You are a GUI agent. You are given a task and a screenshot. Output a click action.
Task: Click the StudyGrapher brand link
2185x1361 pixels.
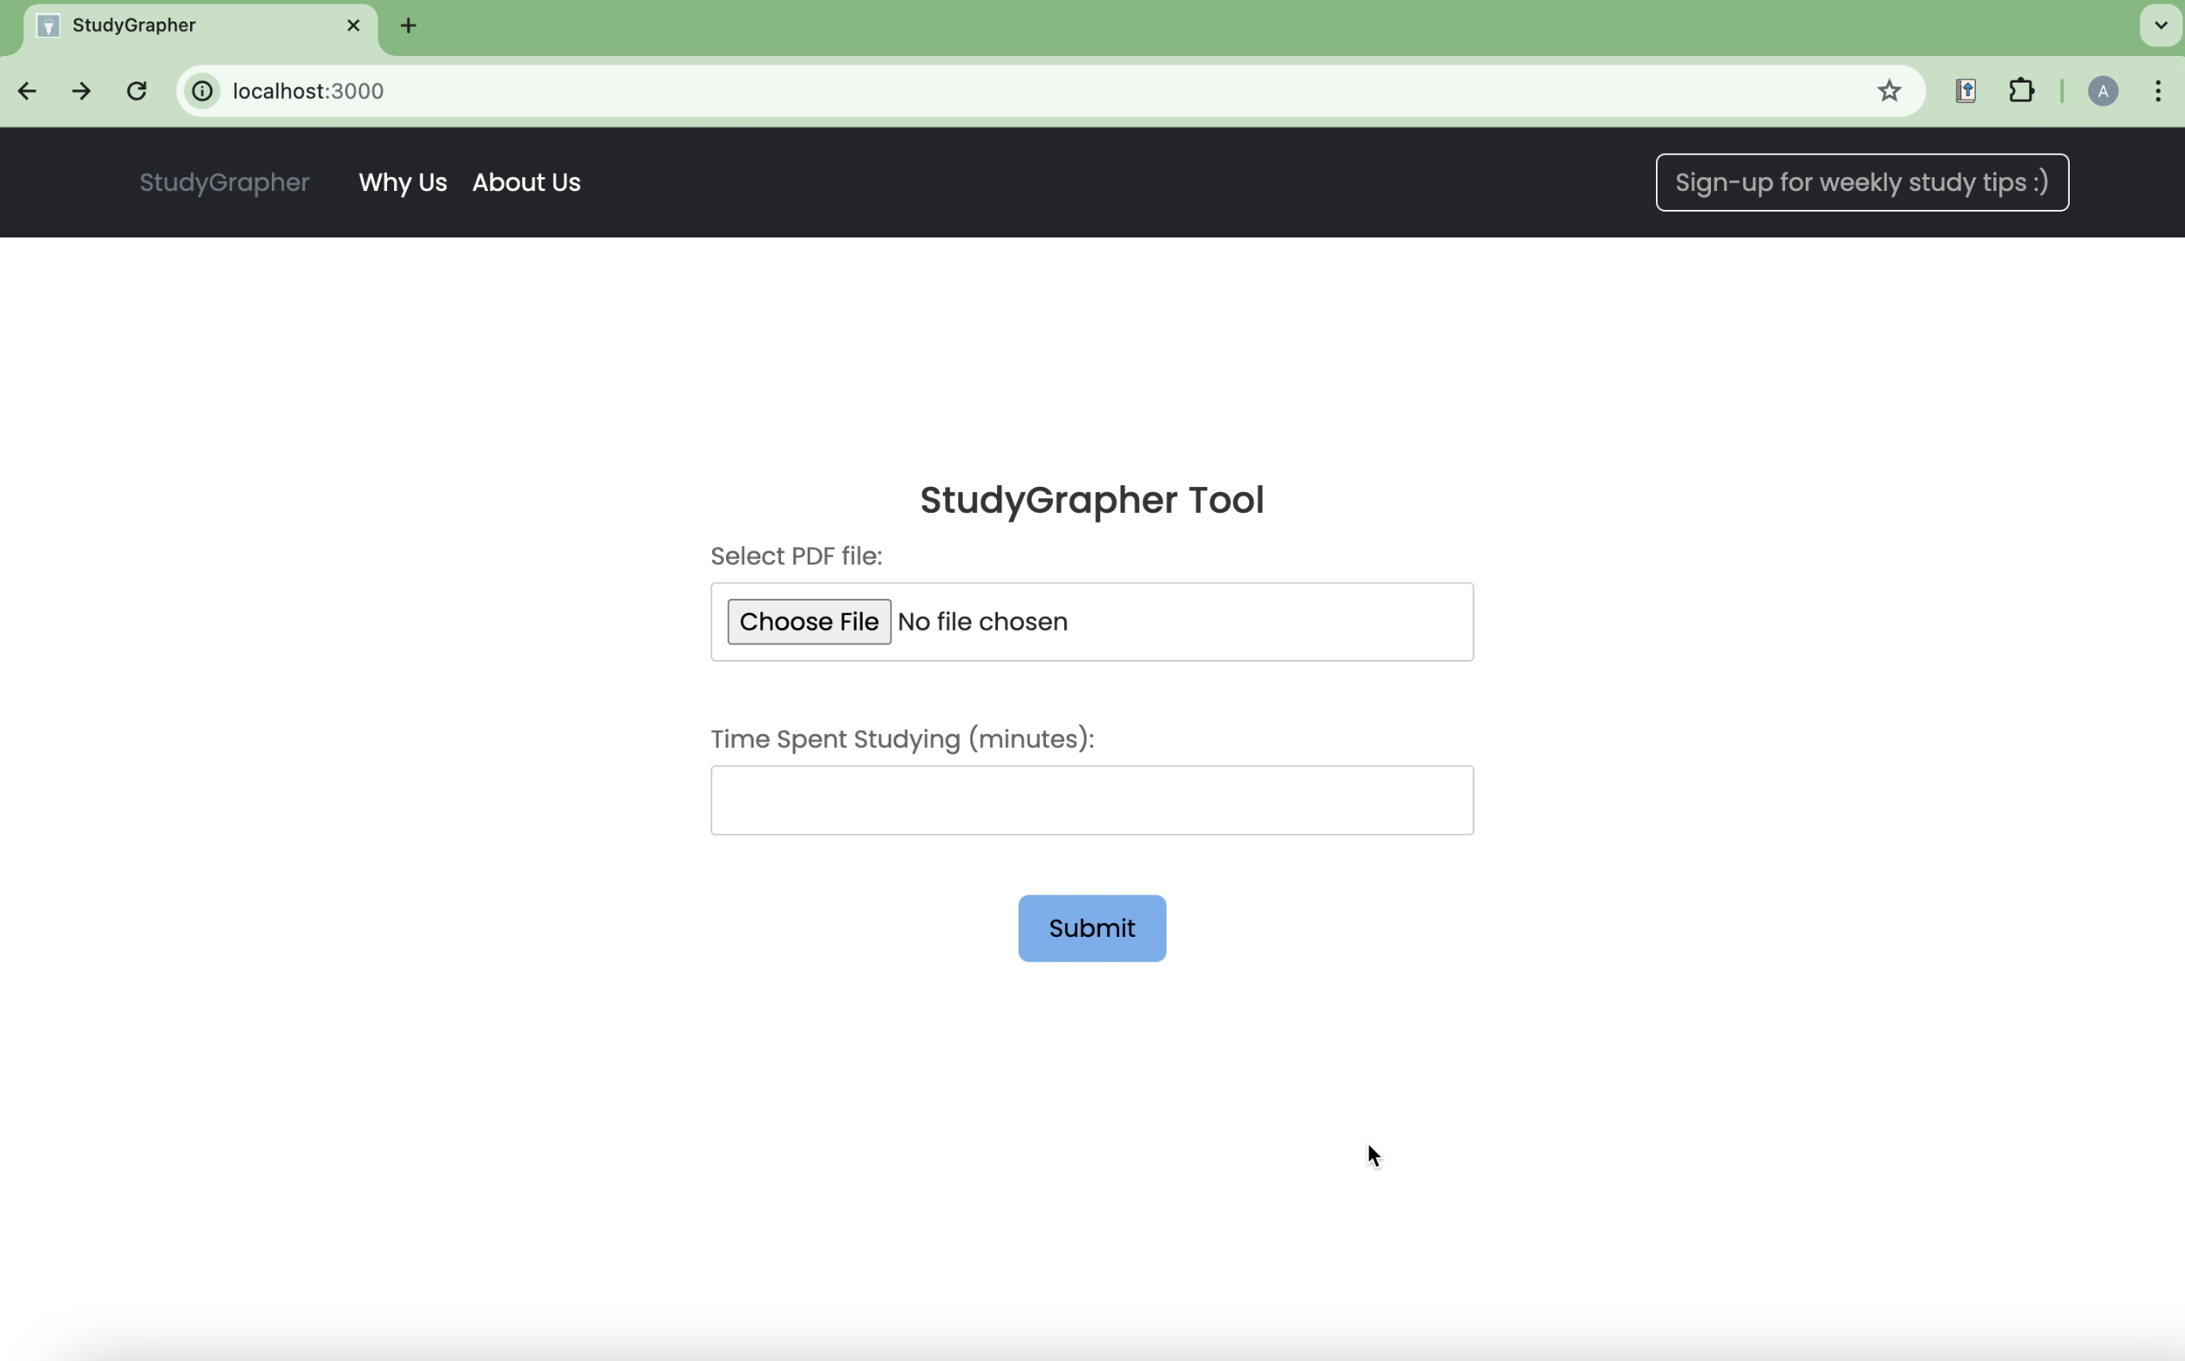coord(224,182)
